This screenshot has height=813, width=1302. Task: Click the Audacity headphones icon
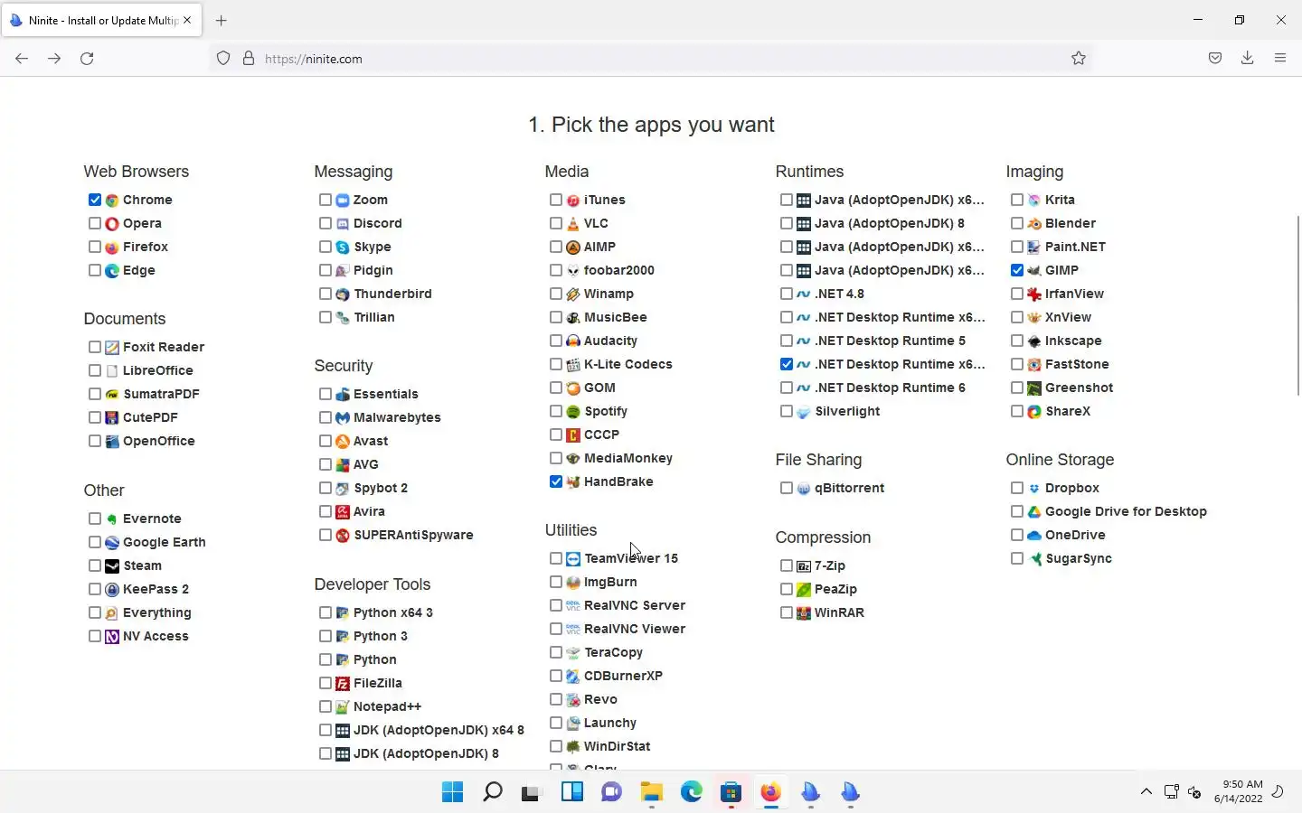tap(573, 341)
